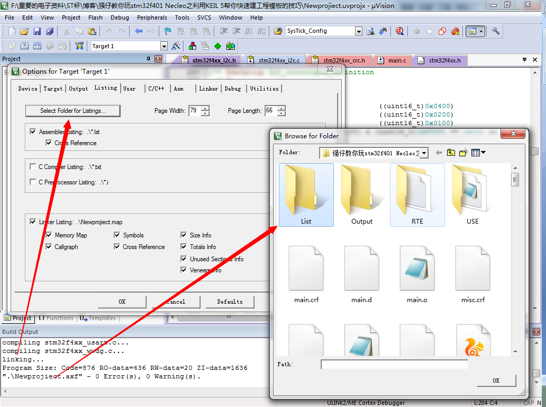Click the Pack Installer icon
The width and height of the screenshot is (546, 407).
[x=231, y=46]
